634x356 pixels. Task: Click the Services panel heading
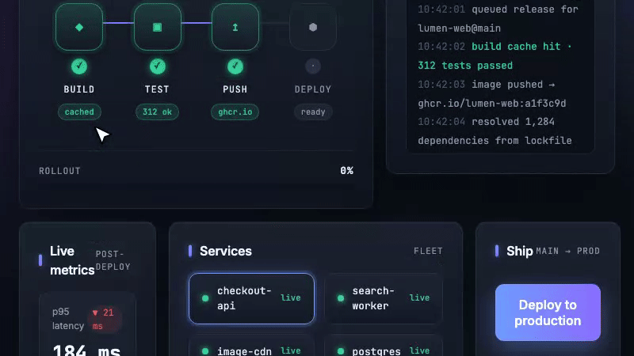click(x=226, y=251)
